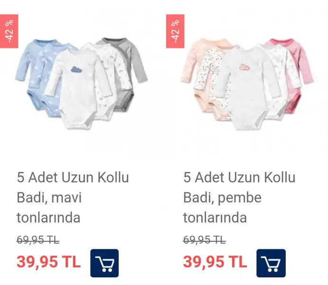The height and width of the screenshot is (285, 328).
Task: Add the pembe tonlarında badi set to cart
Action: 271,263
